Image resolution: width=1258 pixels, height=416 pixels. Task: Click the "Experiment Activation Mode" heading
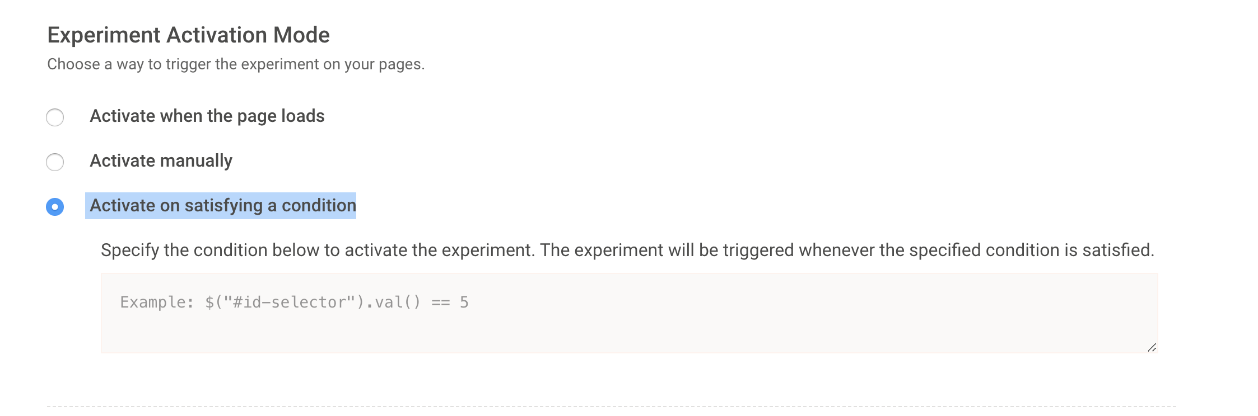(x=188, y=35)
